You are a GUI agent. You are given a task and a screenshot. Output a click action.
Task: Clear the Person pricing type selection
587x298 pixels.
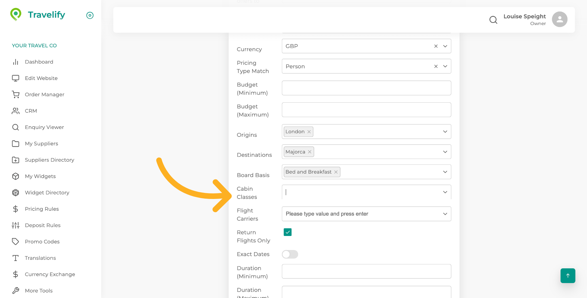(436, 66)
